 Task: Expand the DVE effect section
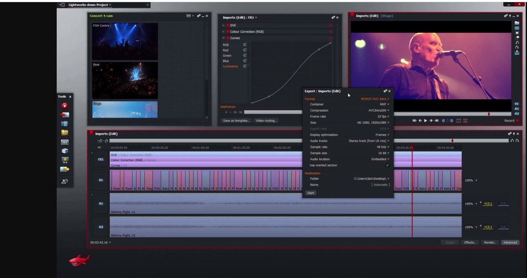(x=223, y=26)
